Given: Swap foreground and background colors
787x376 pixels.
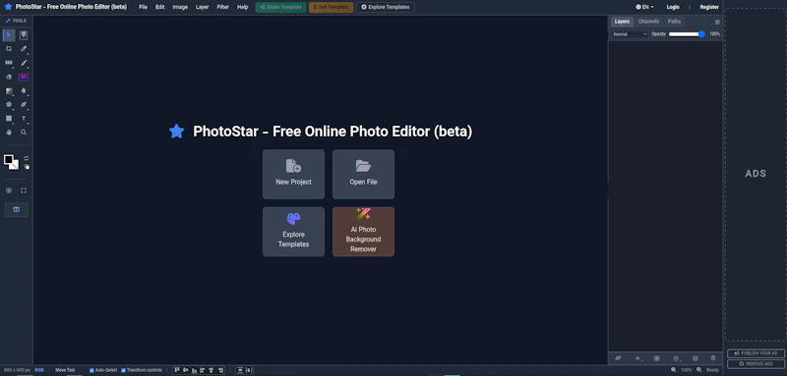Looking at the screenshot, I should (x=27, y=158).
